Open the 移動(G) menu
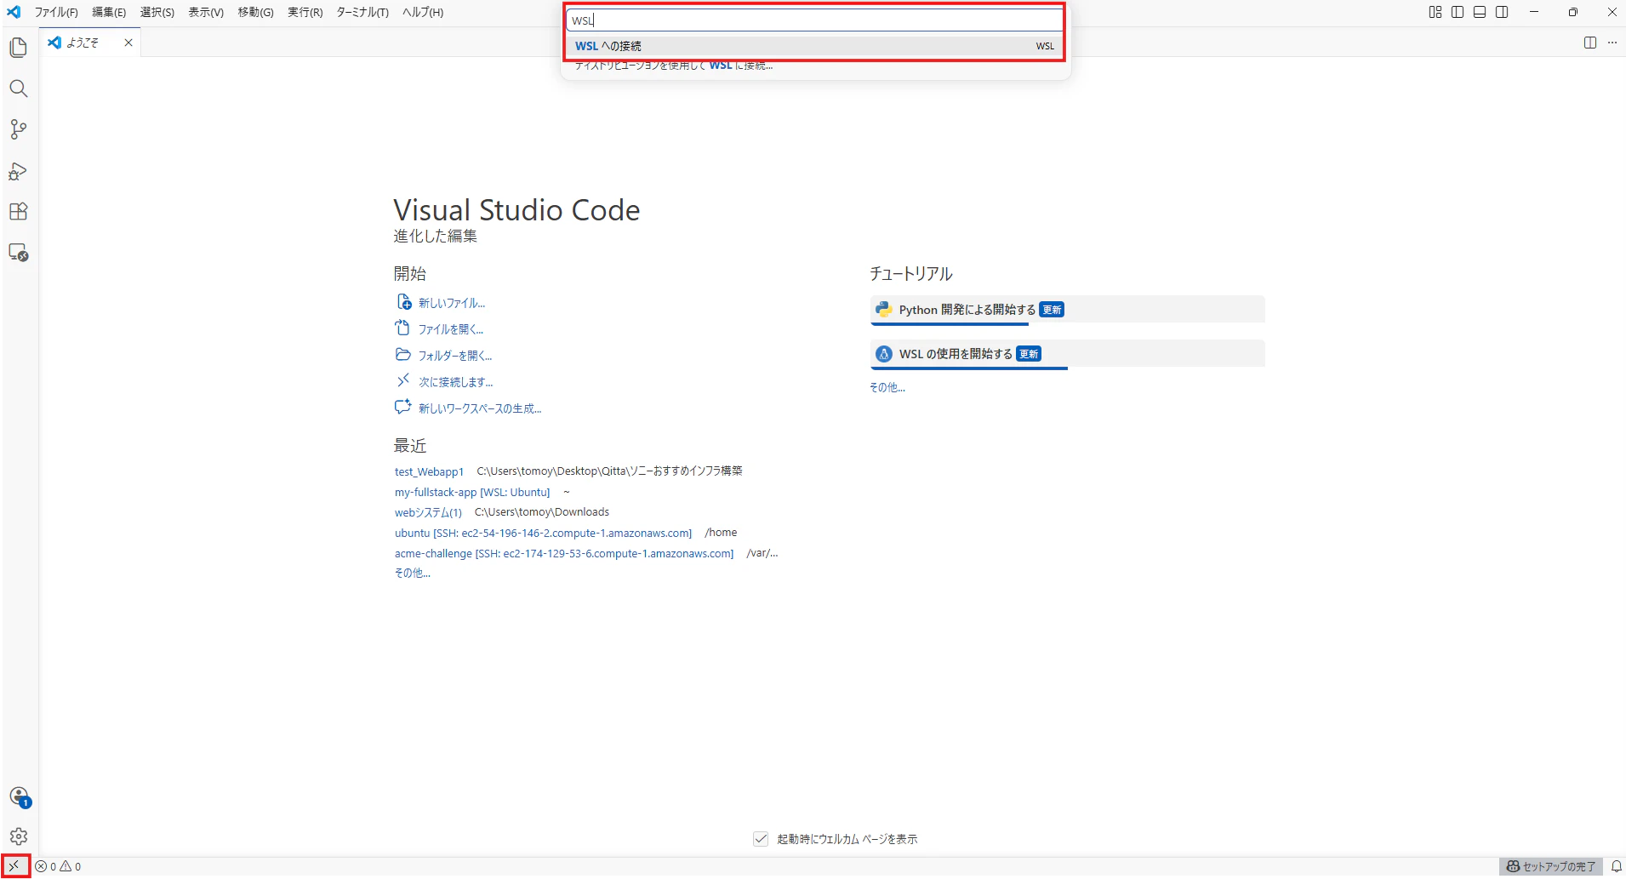1626x879 pixels. coord(255,12)
